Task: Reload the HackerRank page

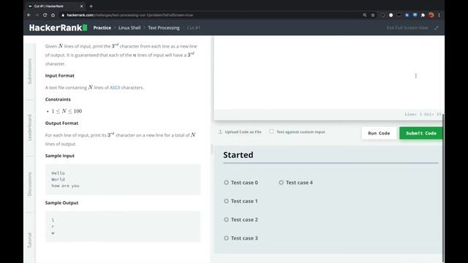Action: 45,15
